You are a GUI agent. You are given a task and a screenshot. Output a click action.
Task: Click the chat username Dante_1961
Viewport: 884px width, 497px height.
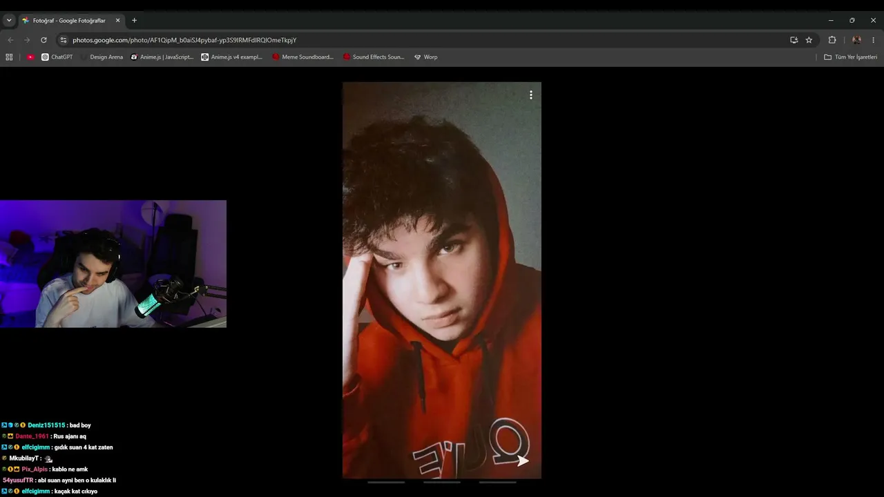point(32,436)
